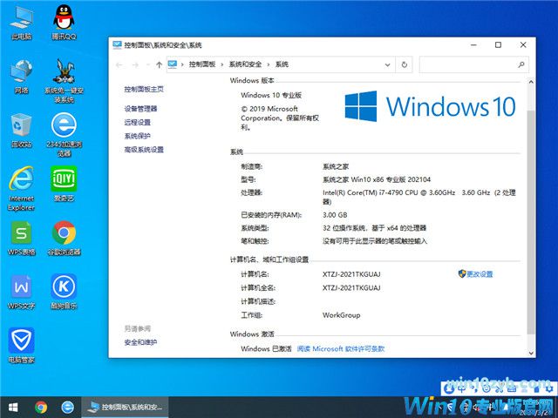Click the scrollbar down arrow

531,354
